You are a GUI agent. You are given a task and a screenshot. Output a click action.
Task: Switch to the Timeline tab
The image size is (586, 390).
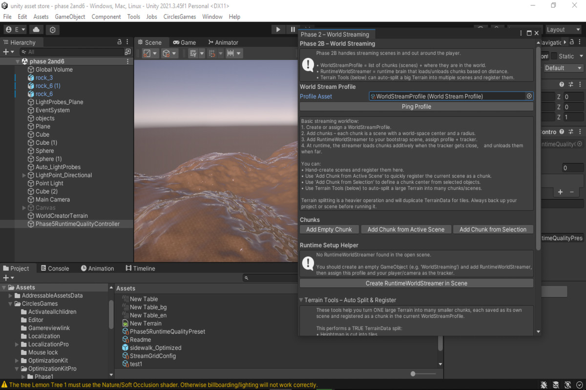pyautogui.click(x=140, y=268)
